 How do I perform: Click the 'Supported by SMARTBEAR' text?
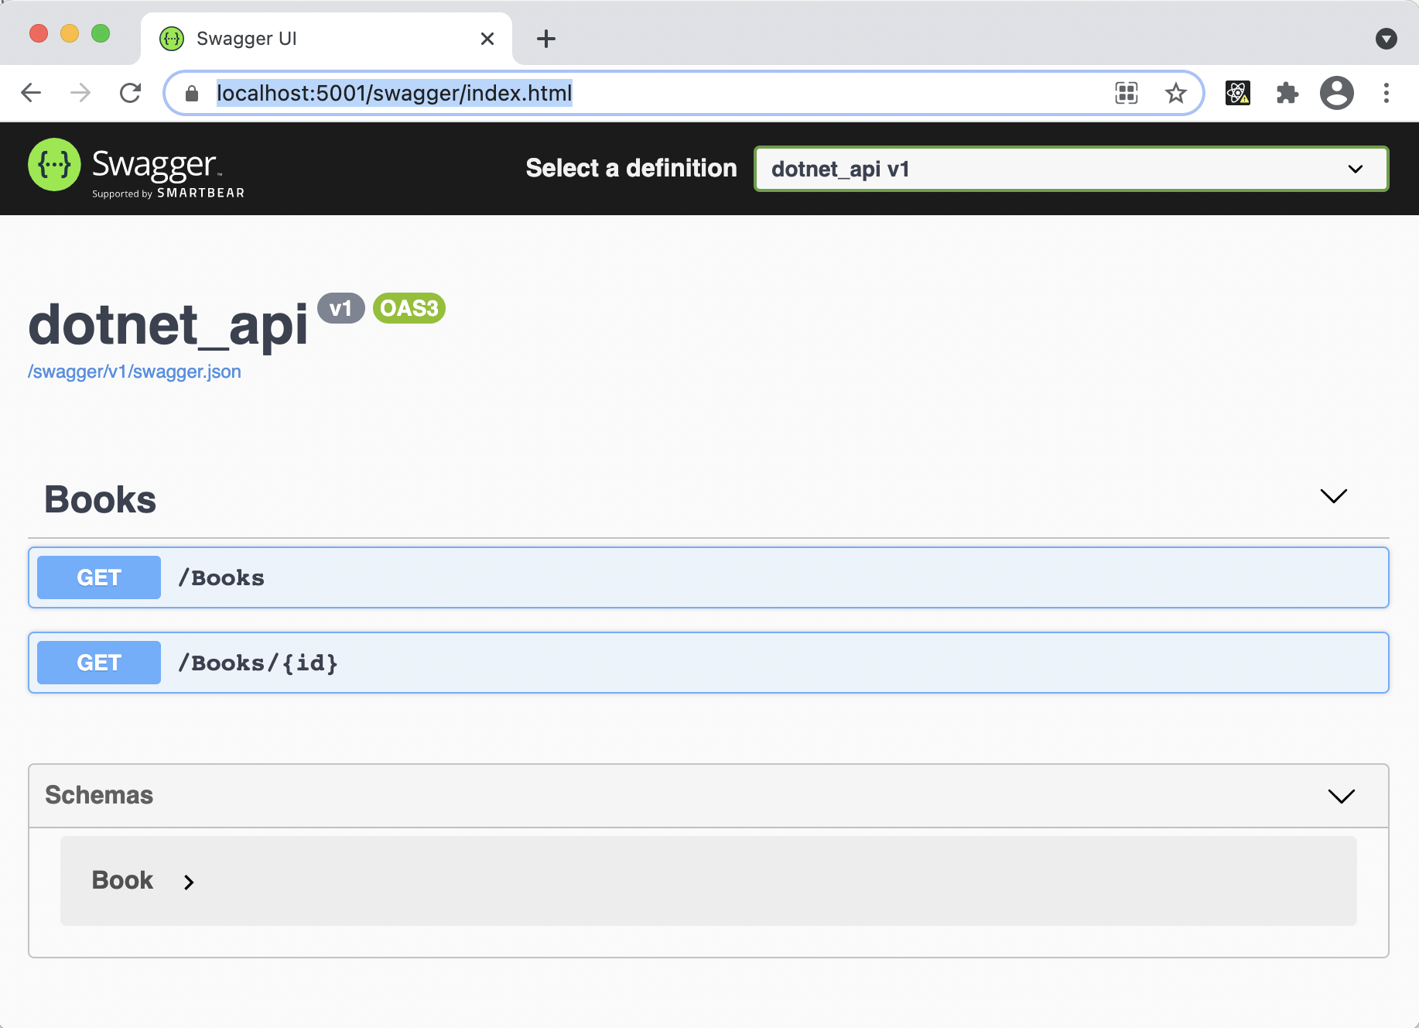[168, 194]
